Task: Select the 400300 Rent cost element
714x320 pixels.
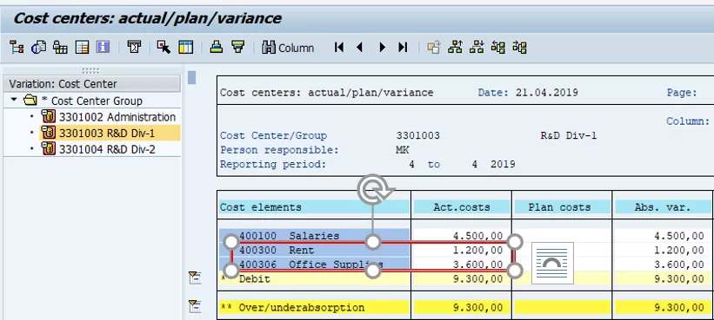Action: pyautogui.click(x=314, y=250)
